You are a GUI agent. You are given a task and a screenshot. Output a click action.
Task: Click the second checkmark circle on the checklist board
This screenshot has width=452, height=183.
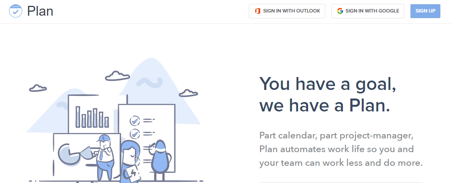click(x=135, y=134)
